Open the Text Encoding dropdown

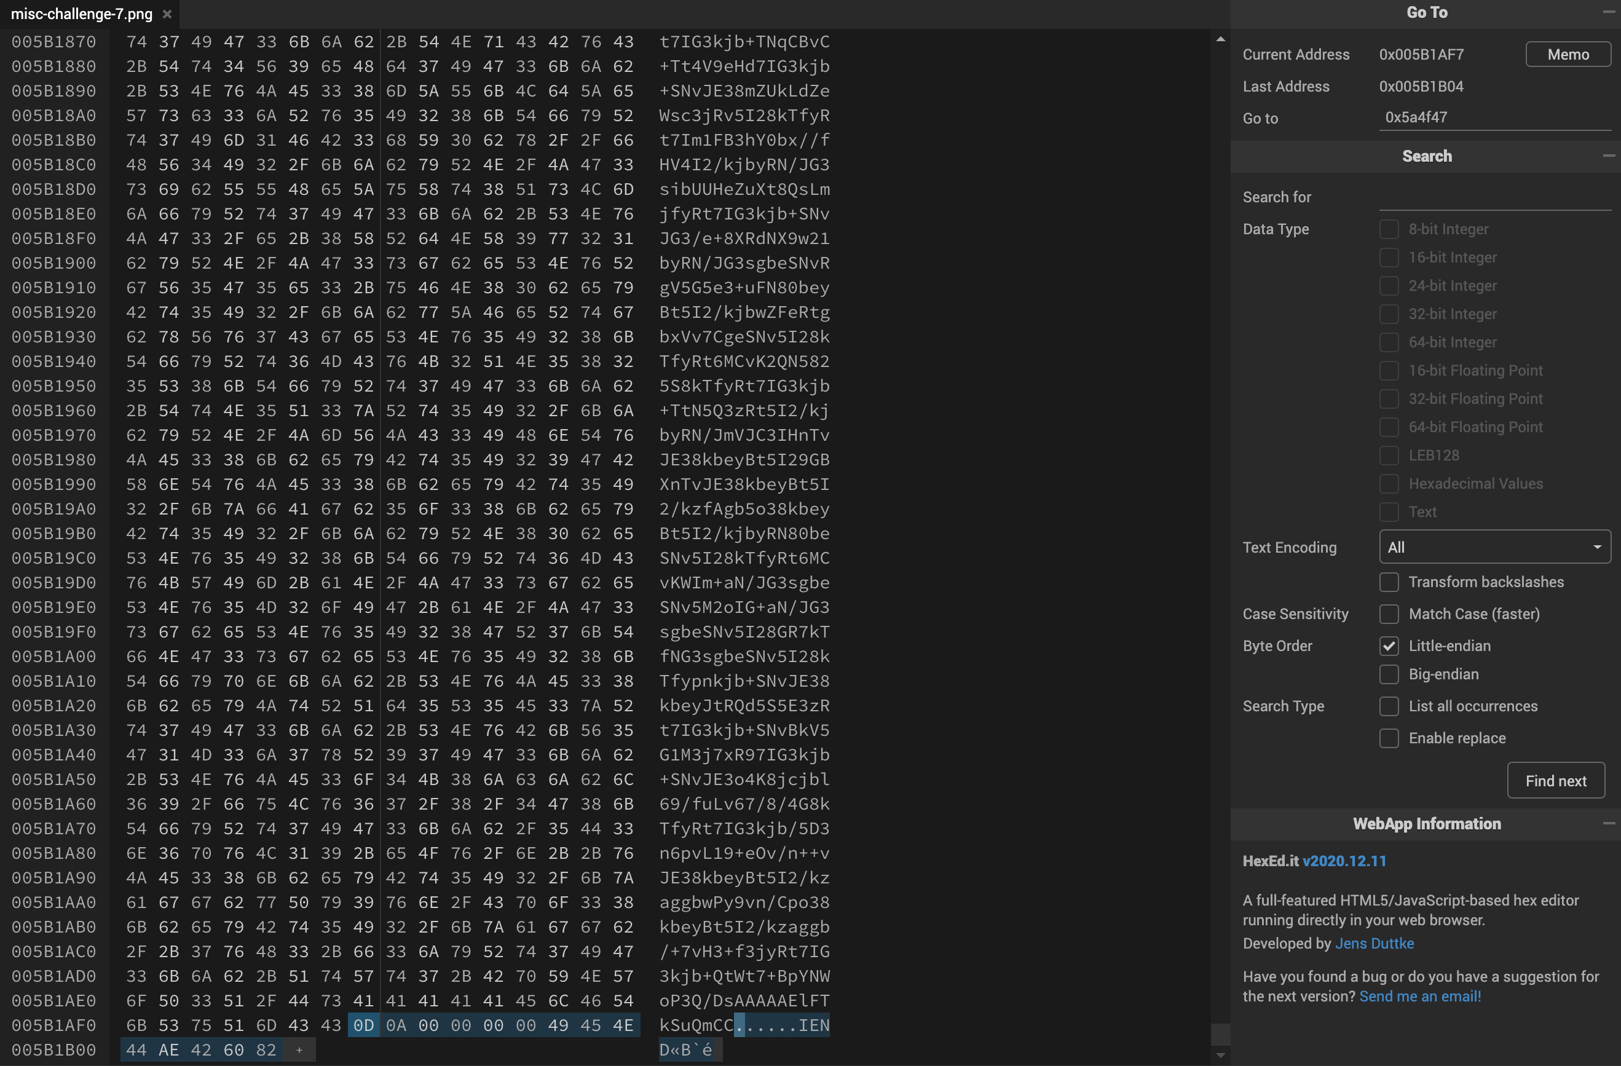tap(1495, 547)
